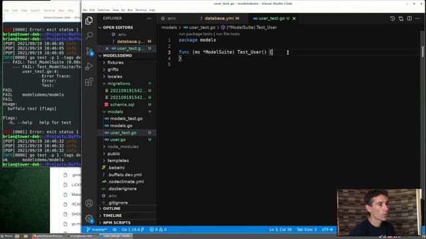Viewport: 426px width, 239px height.
Task: Open the Search view in activity bar
Action: click(89, 35)
